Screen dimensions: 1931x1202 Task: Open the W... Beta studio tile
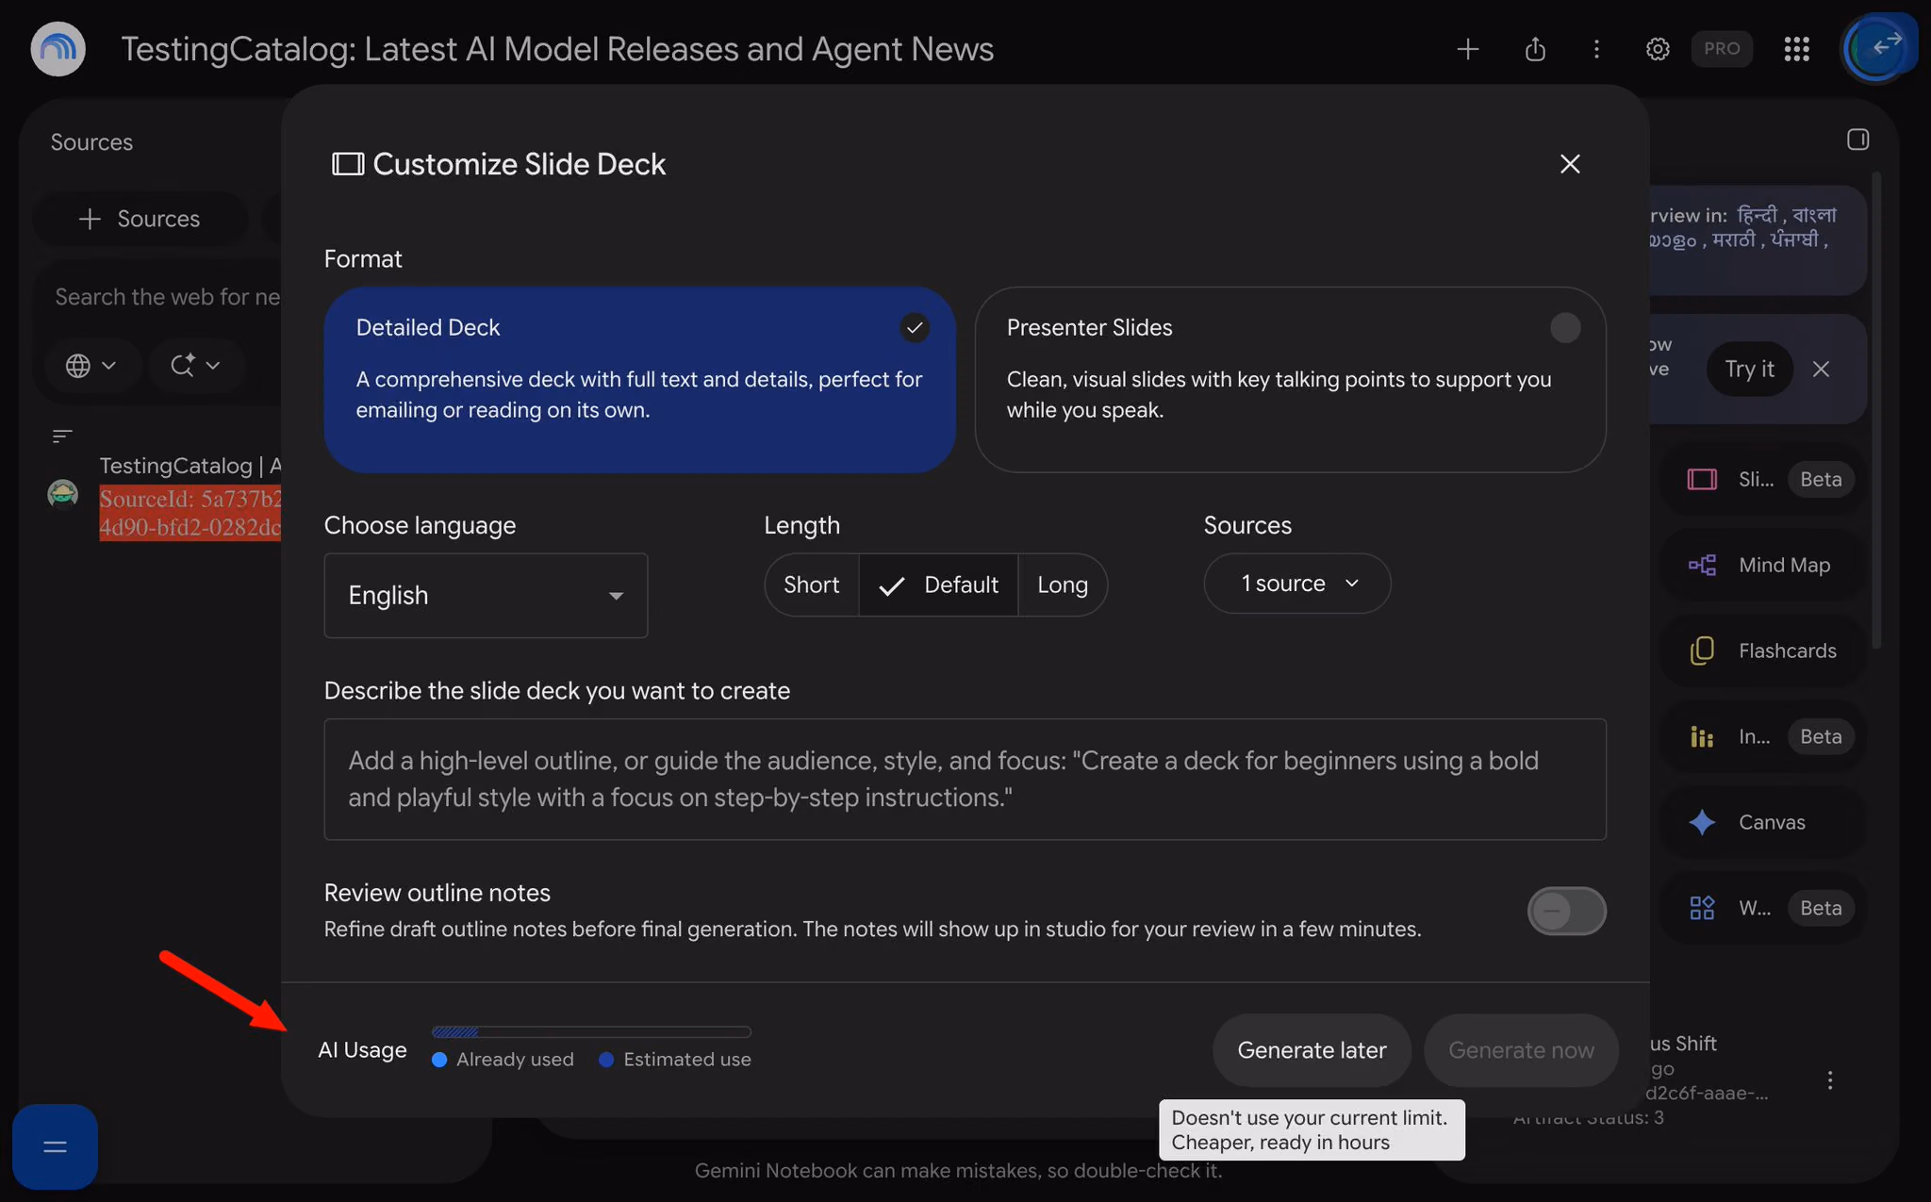[1763, 908]
